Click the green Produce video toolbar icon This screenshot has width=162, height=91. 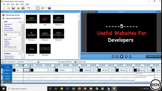click(x=43, y=8)
